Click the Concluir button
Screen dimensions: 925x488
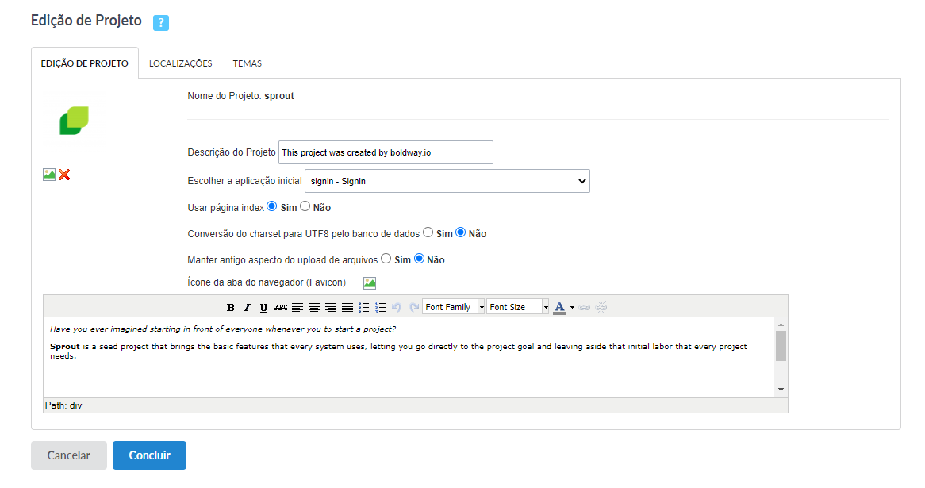[149, 455]
